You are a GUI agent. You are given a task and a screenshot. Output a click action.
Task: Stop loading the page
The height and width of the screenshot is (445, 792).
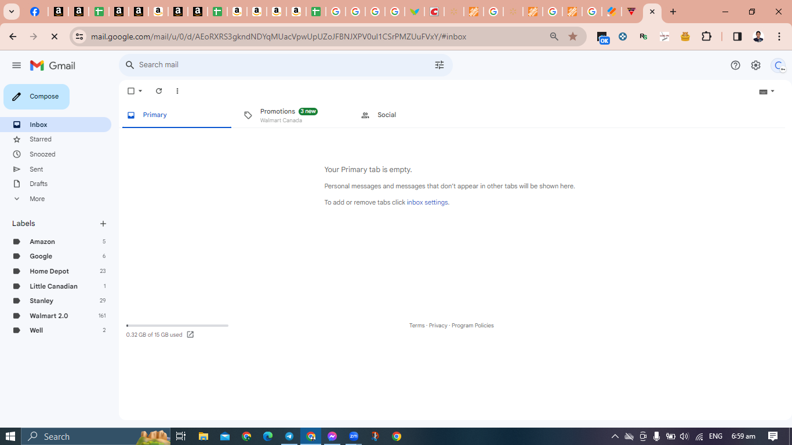(x=54, y=37)
